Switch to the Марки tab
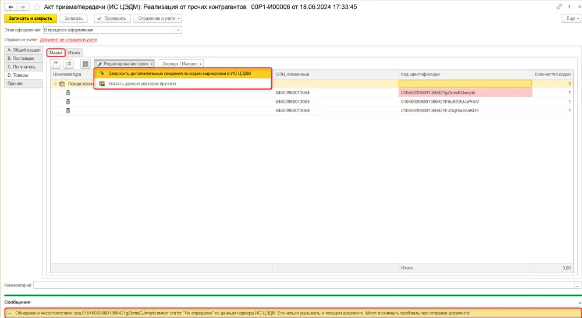 (56, 53)
